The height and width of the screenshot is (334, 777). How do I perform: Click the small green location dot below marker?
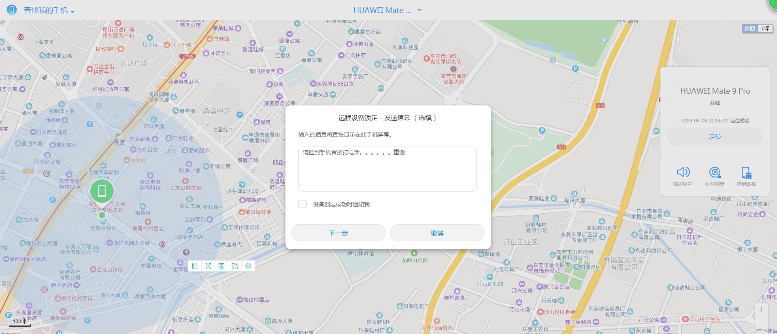pyautogui.click(x=102, y=215)
